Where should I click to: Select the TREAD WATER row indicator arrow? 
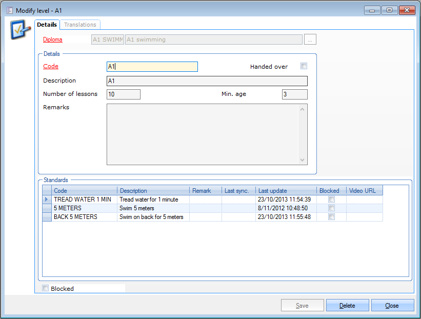(47, 200)
